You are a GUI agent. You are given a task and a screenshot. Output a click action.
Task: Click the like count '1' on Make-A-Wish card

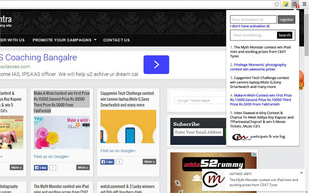[x=53, y=168]
